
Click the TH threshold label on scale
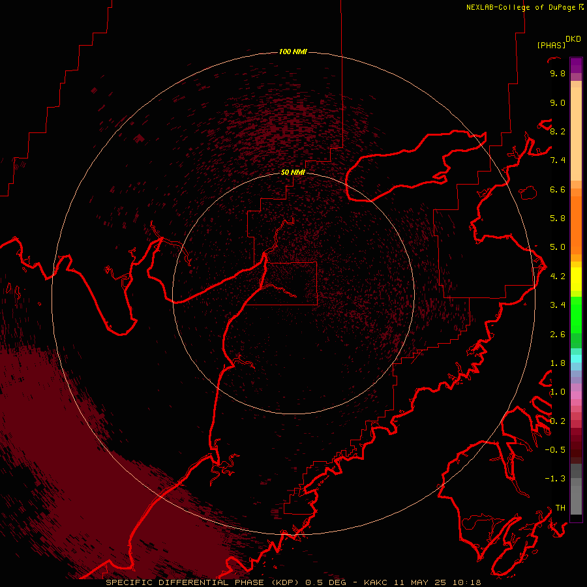(560, 508)
